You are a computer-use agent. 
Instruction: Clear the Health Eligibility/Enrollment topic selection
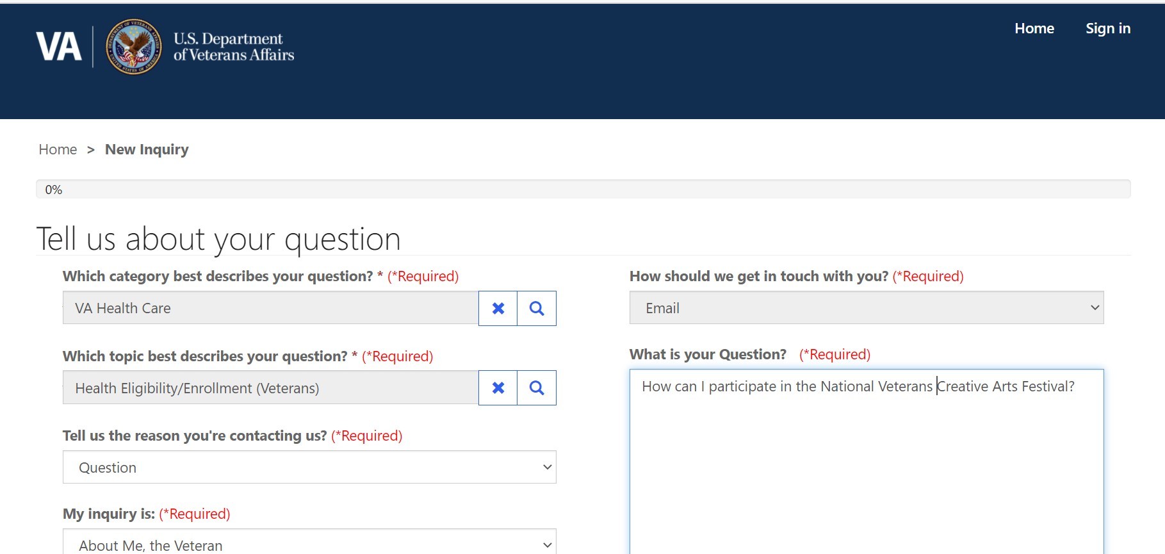coord(498,388)
